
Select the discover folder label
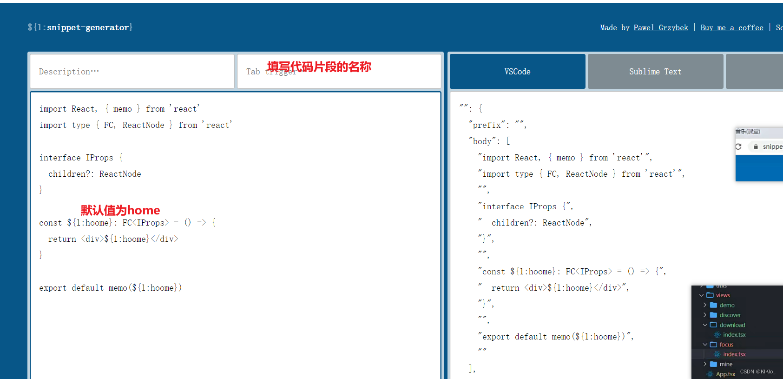click(730, 315)
